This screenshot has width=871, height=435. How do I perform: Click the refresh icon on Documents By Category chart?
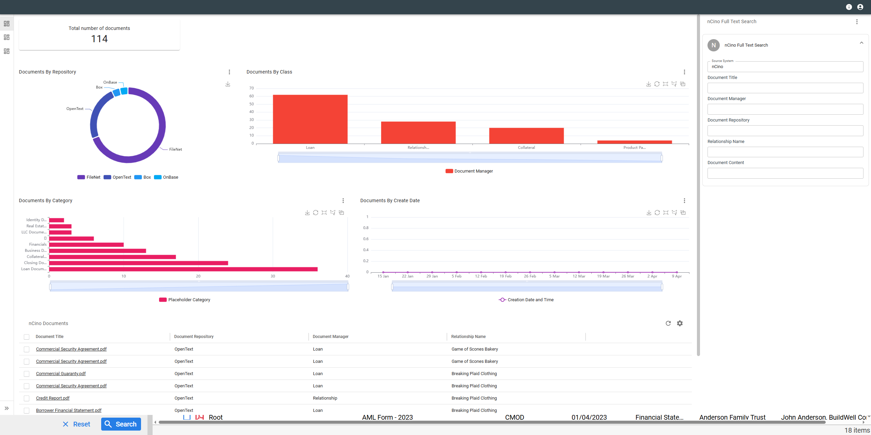click(x=316, y=212)
